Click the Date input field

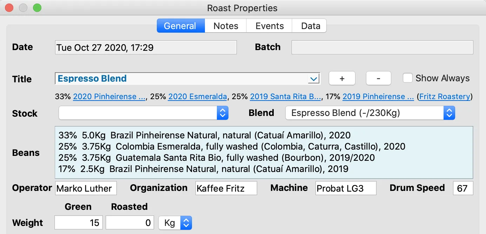point(146,48)
